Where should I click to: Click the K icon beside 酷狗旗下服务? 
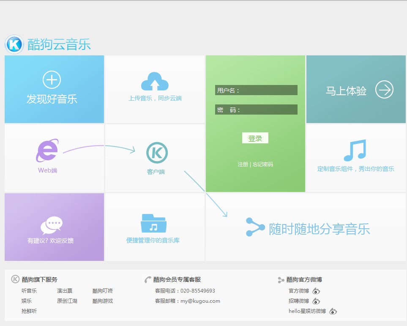point(15,279)
